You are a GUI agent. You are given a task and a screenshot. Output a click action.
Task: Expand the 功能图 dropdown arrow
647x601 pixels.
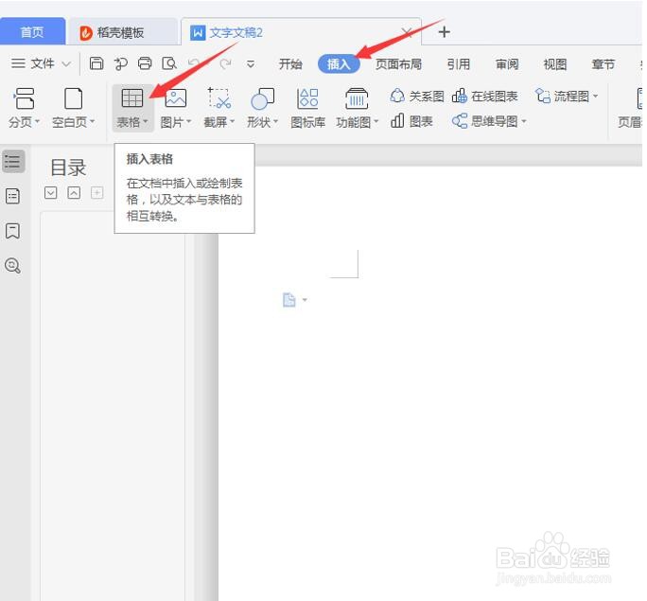376,121
